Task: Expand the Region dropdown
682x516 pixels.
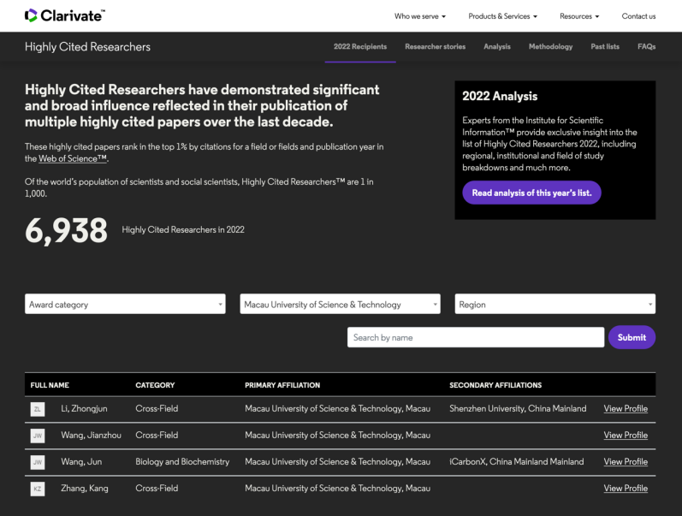Action: (x=555, y=304)
